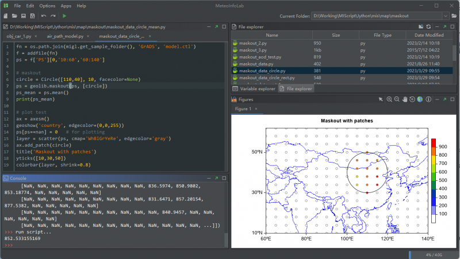Refresh the File explorer listing

tap(428, 26)
